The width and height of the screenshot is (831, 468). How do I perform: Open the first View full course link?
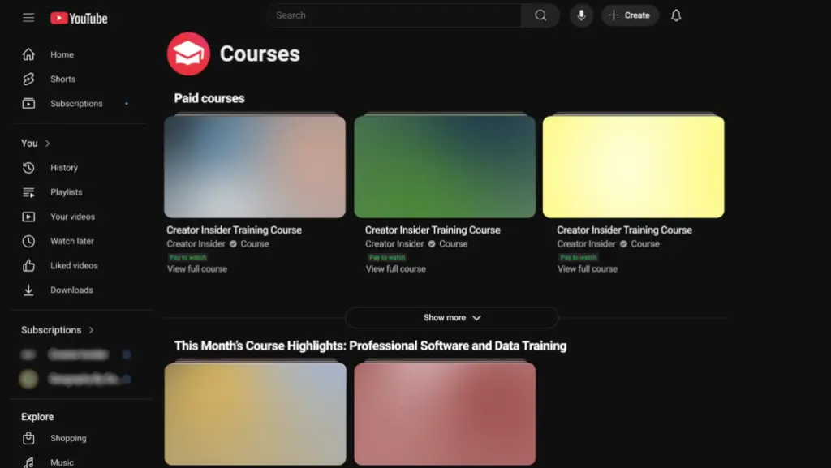[197, 268]
